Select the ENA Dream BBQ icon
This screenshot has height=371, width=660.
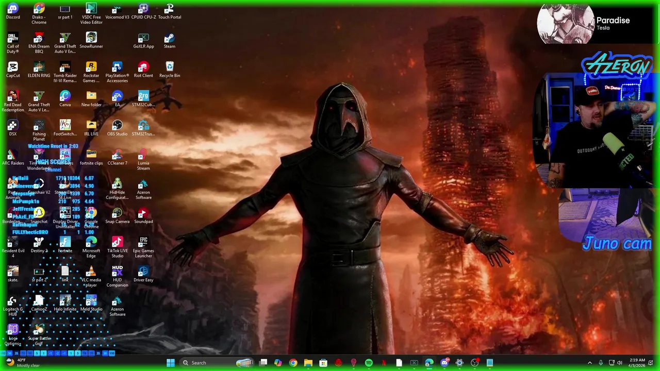click(x=39, y=43)
